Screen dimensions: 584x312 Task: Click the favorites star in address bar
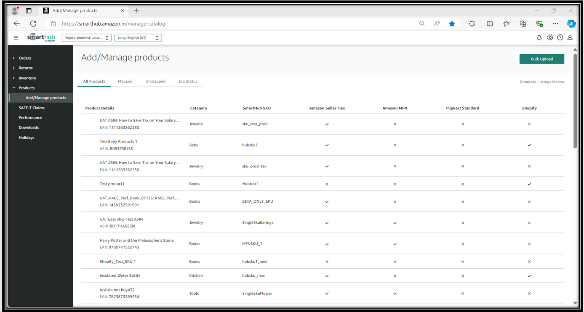[452, 24]
